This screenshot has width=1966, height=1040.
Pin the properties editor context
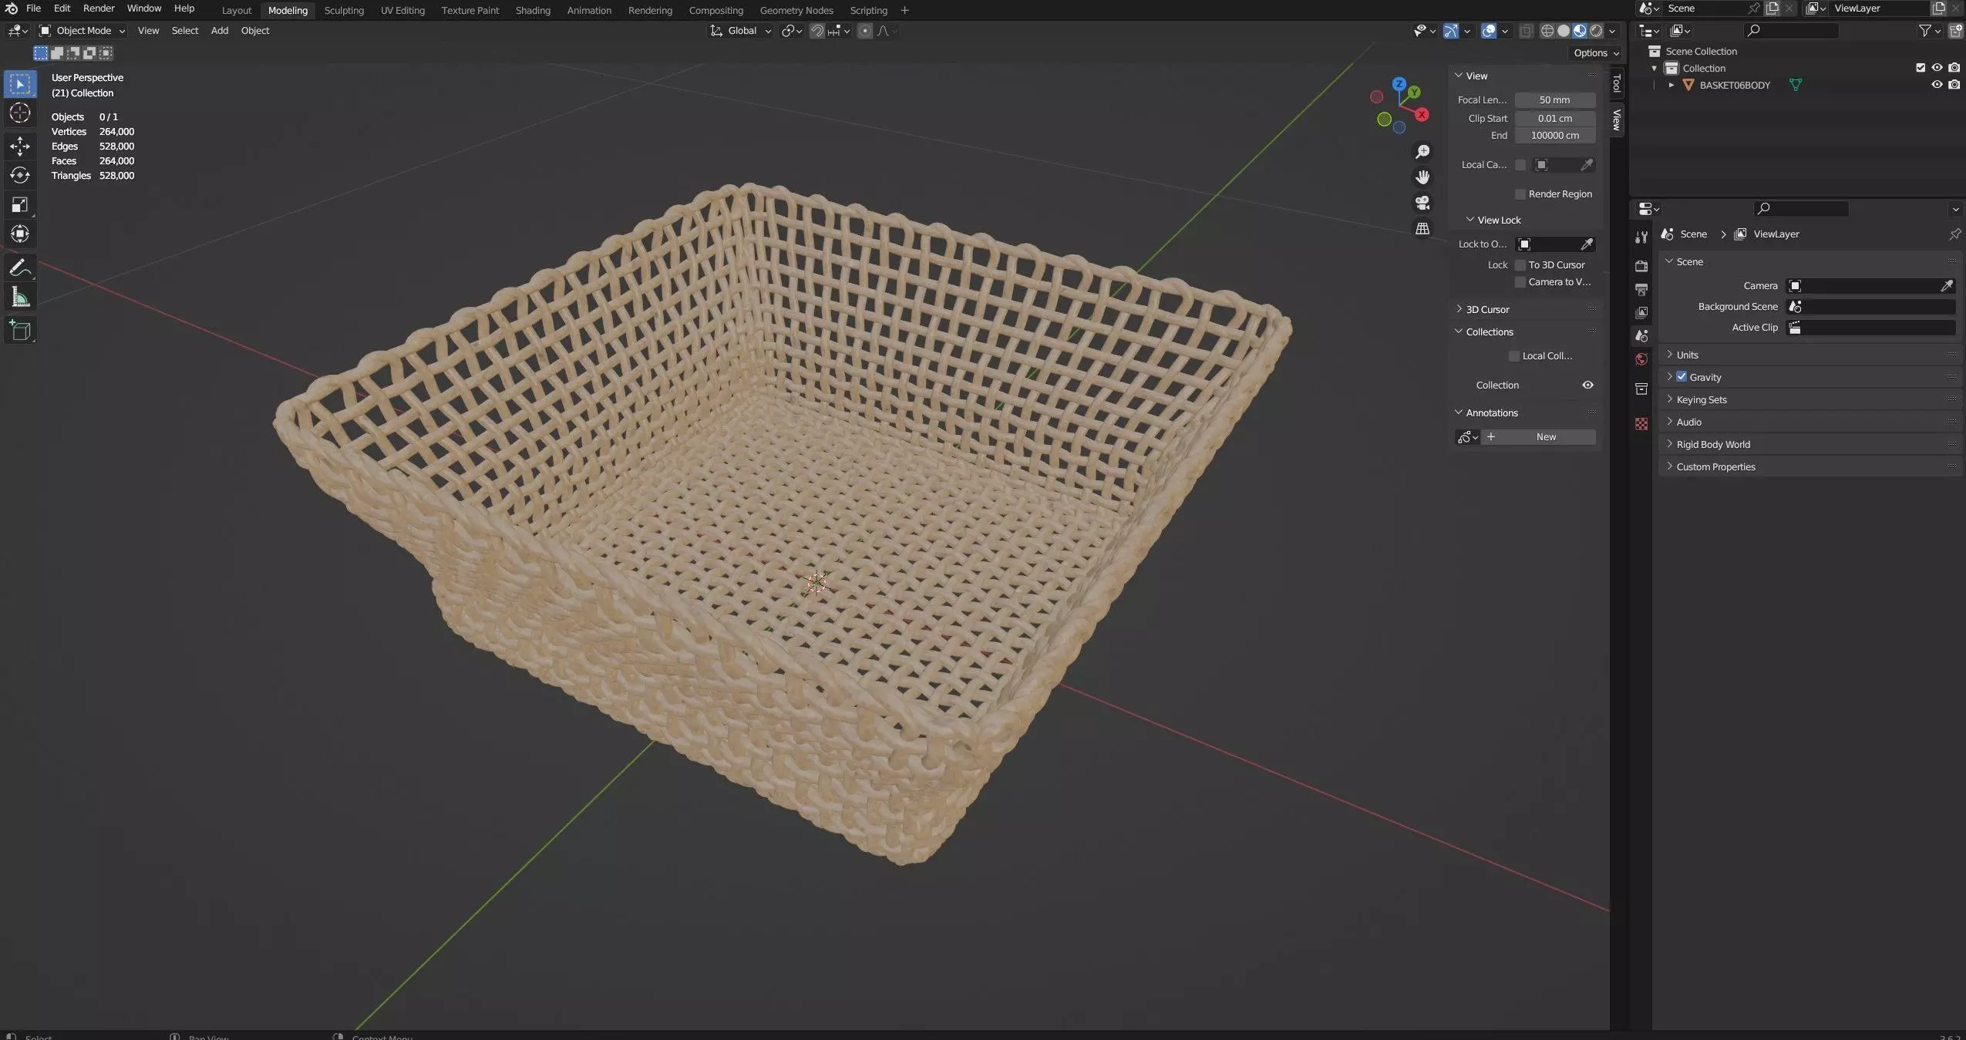(1954, 234)
